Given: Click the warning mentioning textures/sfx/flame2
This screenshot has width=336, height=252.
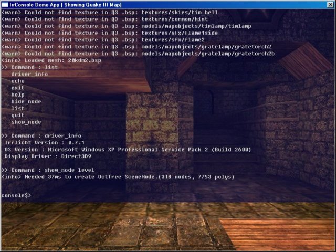Looking at the screenshot, I should click(x=103, y=40).
